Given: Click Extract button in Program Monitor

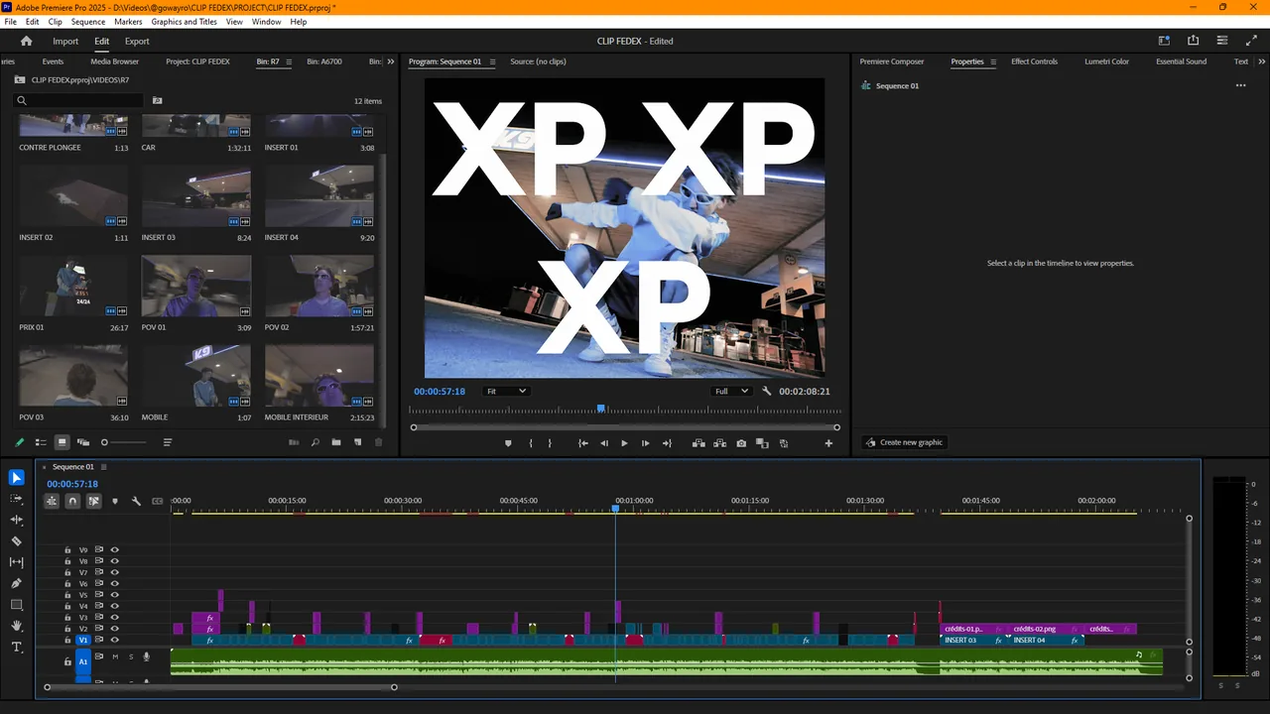Looking at the screenshot, I should (719, 443).
